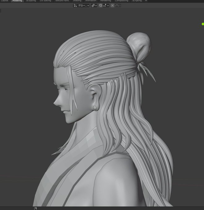Switch to the Shading workspace tab
Screen dimensions: 204x210
(77, 1)
